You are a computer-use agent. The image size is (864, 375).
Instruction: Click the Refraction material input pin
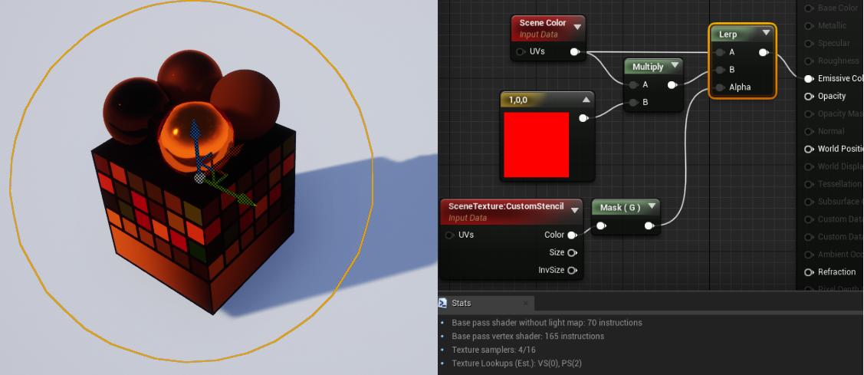tap(808, 272)
